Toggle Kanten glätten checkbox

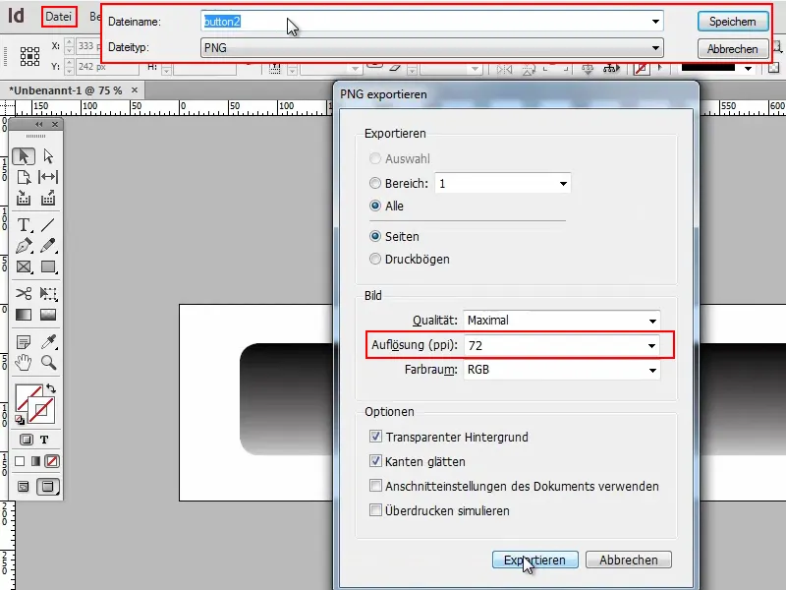(x=375, y=461)
